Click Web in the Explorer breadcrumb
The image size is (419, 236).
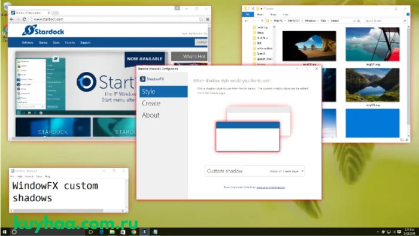click(x=323, y=20)
